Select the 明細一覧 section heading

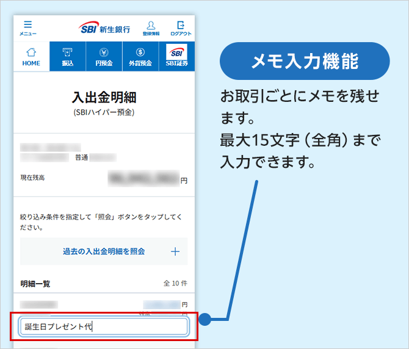point(35,284)
